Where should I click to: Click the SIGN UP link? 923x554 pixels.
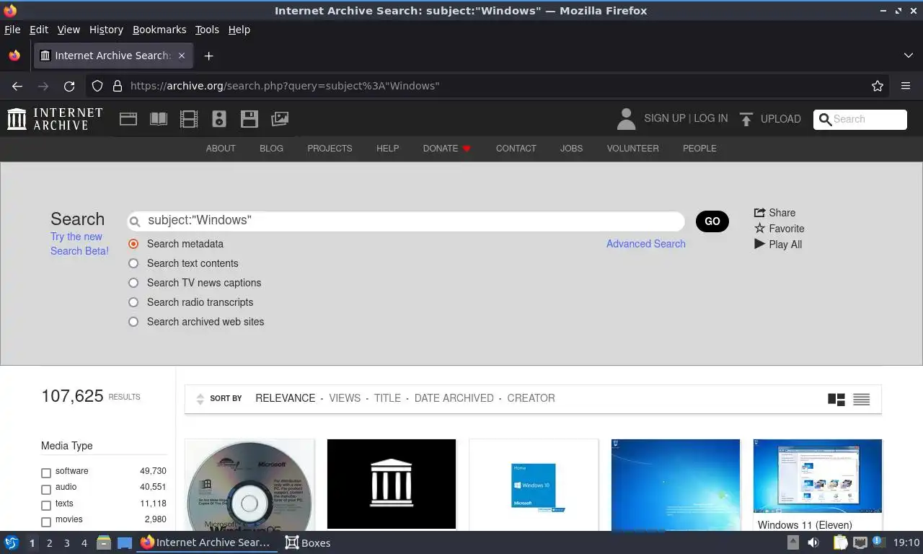(x=665, y=118)
